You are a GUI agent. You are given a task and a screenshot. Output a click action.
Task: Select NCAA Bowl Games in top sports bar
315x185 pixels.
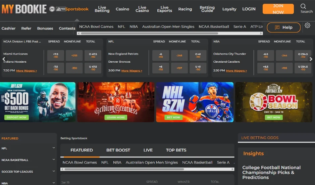coord(96,26)
